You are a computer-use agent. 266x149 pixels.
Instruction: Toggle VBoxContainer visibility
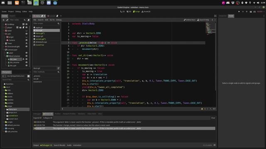tap(27, 56)
